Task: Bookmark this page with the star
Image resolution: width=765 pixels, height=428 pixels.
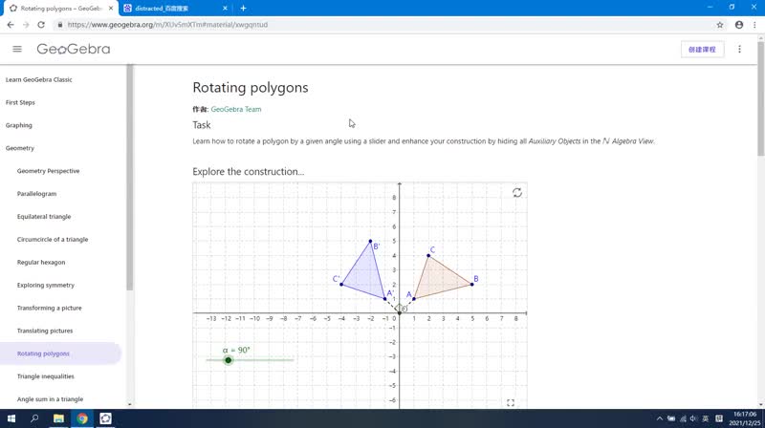Action: 720,25
